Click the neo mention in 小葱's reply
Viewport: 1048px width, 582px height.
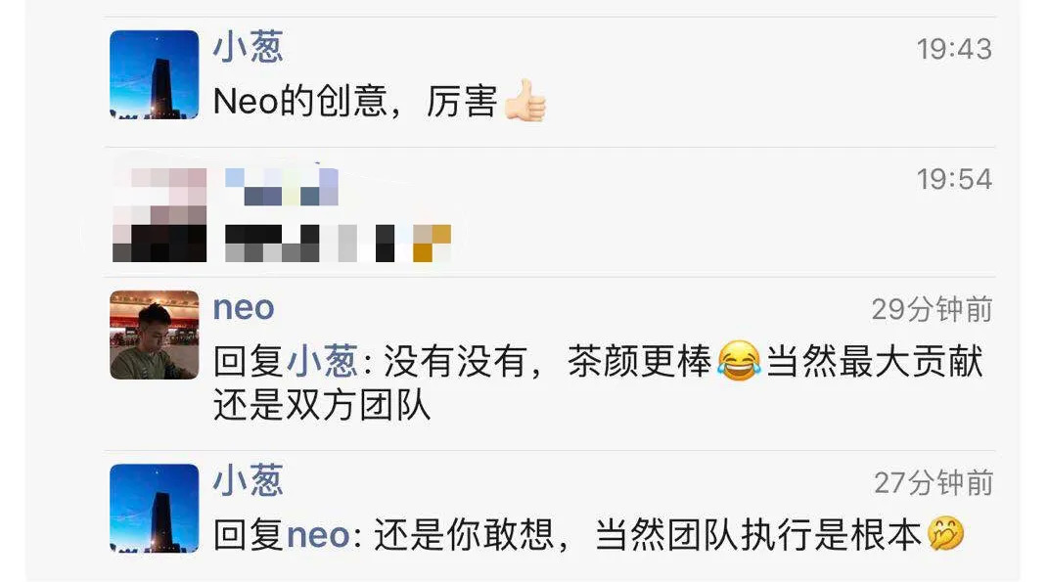point(318,536)
